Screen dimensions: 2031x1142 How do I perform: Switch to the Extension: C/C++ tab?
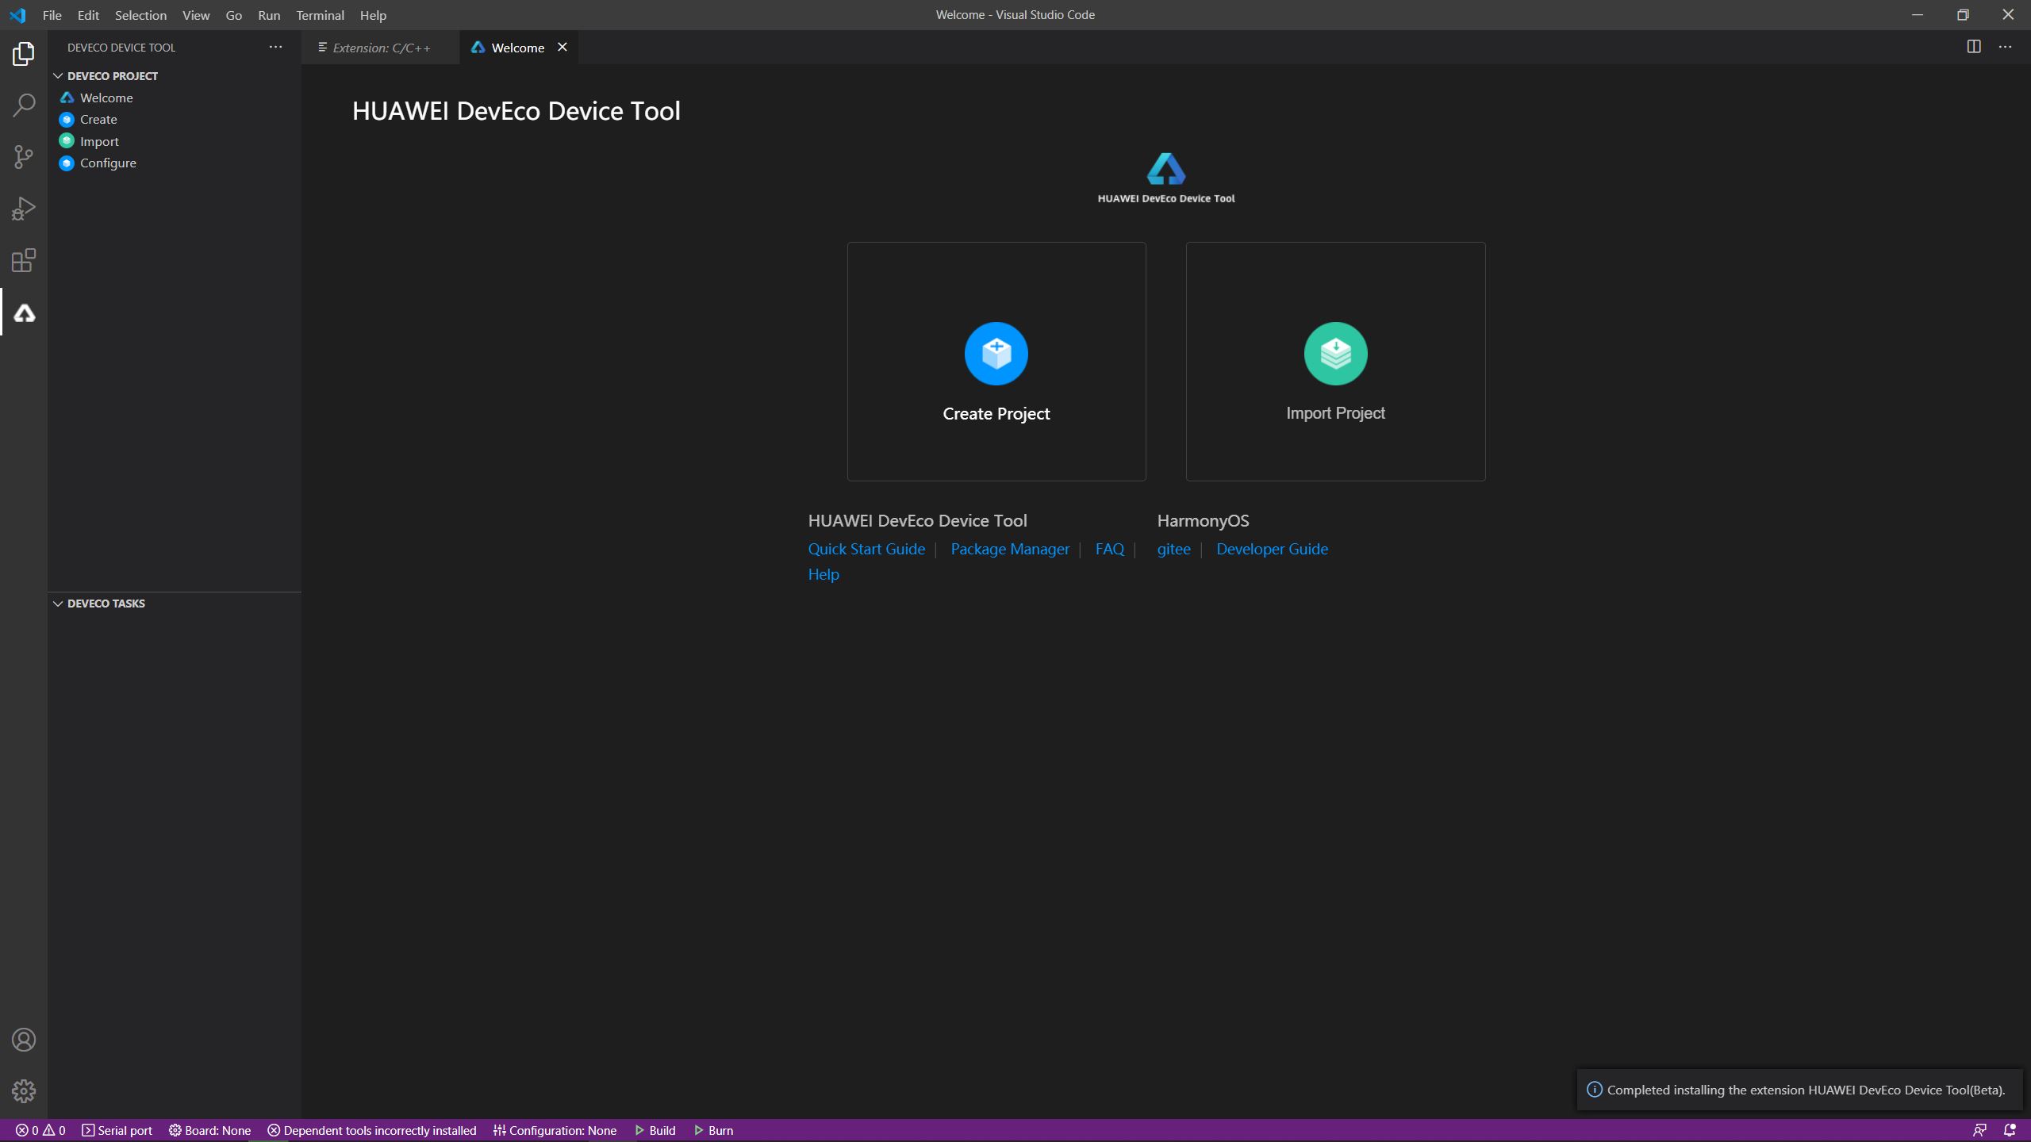pyautogui.click(x=380, y=48)
